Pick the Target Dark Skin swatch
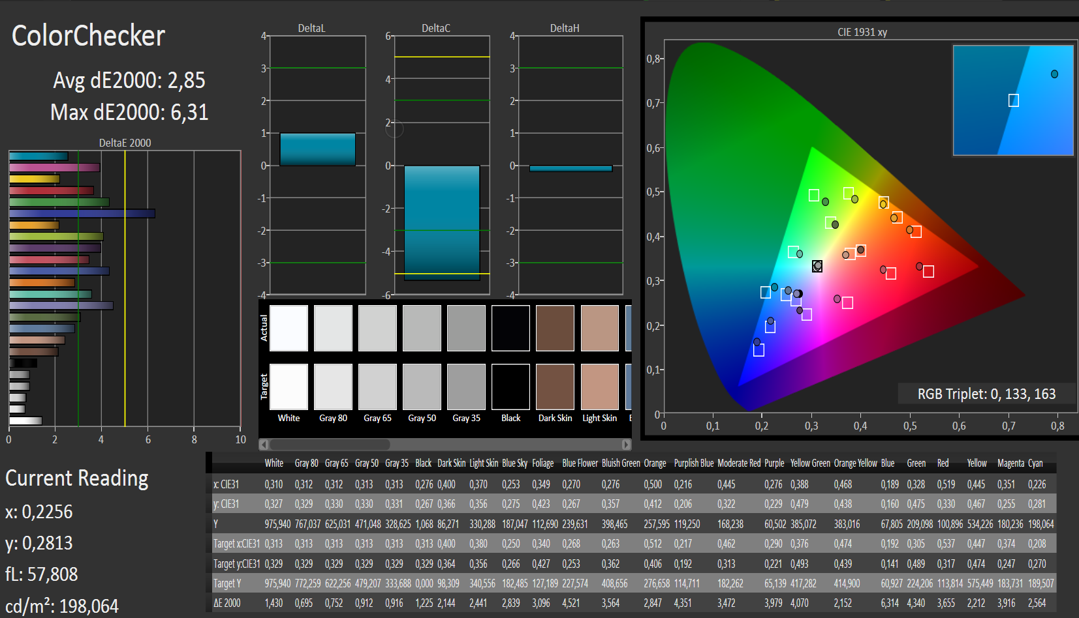The image size is (1079, 618). pyautogui.click(x=555, y=387)
